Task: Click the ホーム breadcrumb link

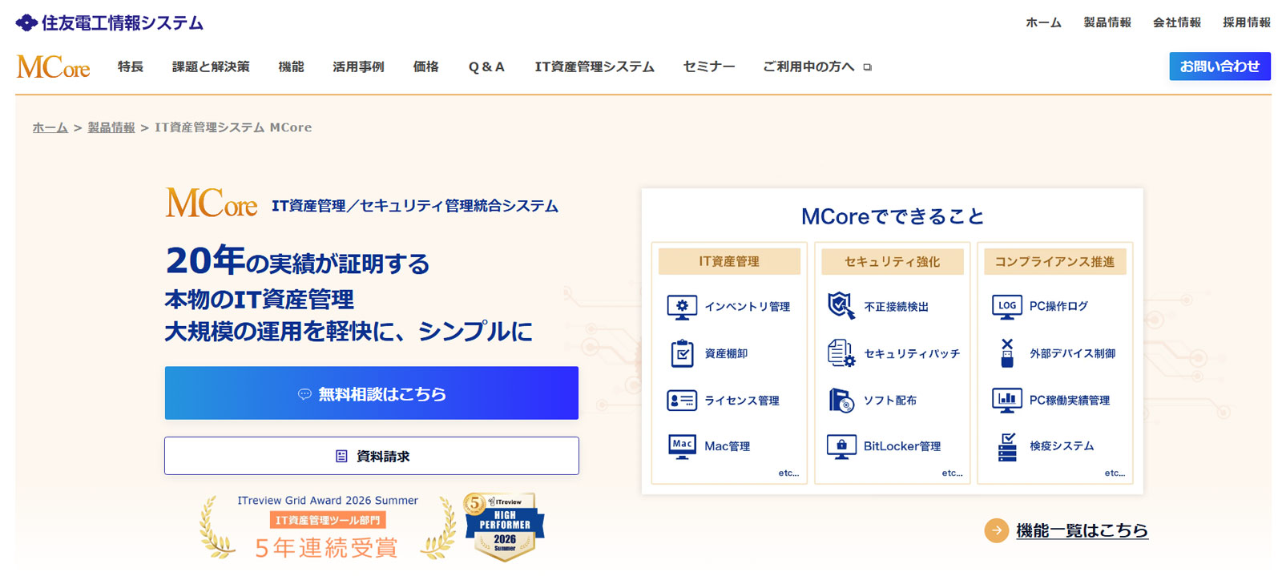Action: (50, 127)
